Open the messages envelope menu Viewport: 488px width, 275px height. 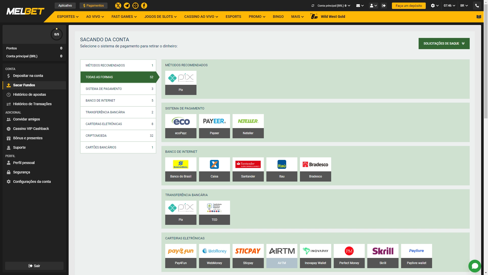(x=360, y=6)
